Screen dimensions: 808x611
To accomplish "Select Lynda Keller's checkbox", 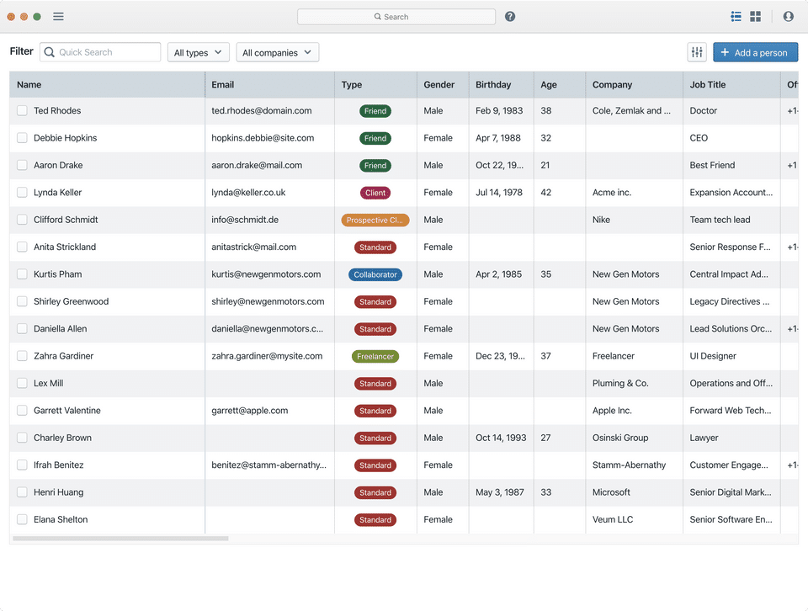I will pyautogui.click(x=22, y=193).
